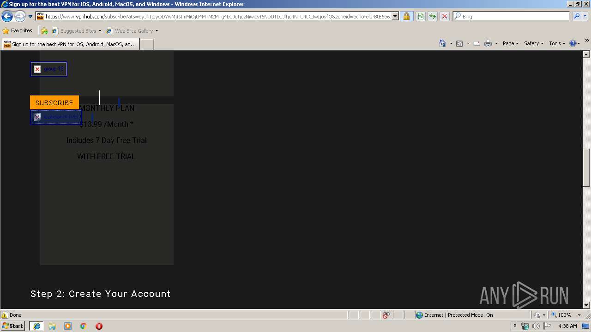Go back with the Back arrow button

point(7,17)
